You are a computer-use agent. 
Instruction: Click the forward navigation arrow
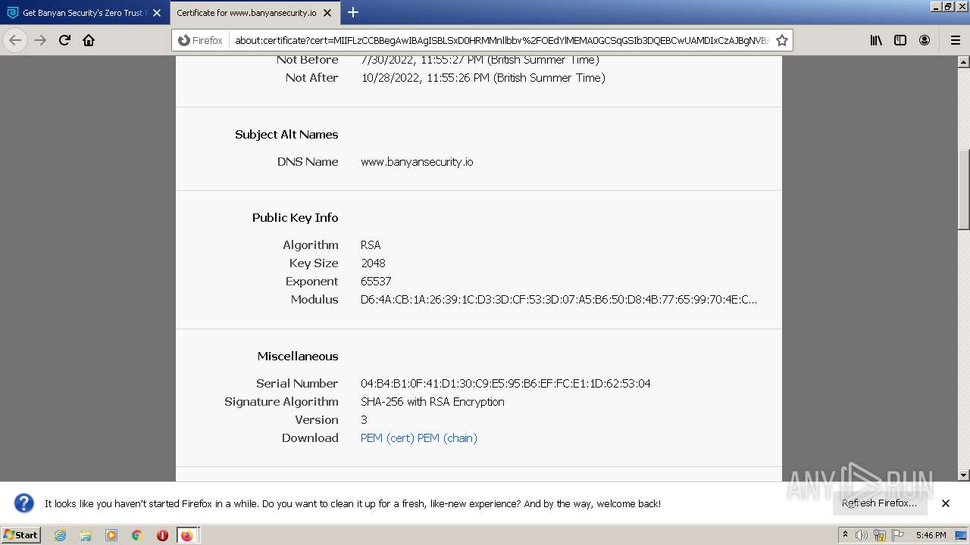pyautogui.click(x=40, y=40)
